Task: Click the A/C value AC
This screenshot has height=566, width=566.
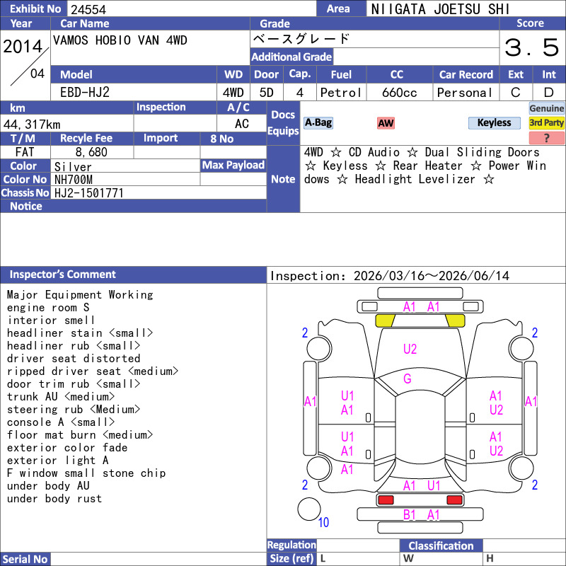Action: click(241, 124)
